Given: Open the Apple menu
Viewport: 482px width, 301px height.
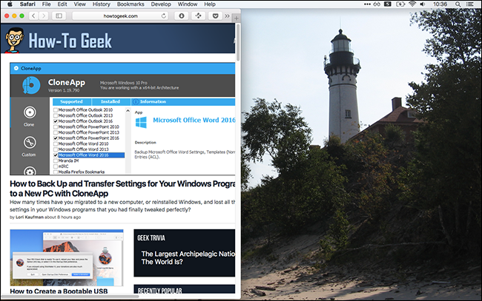Looking at the screenshot, I should [x=10, y=4].
